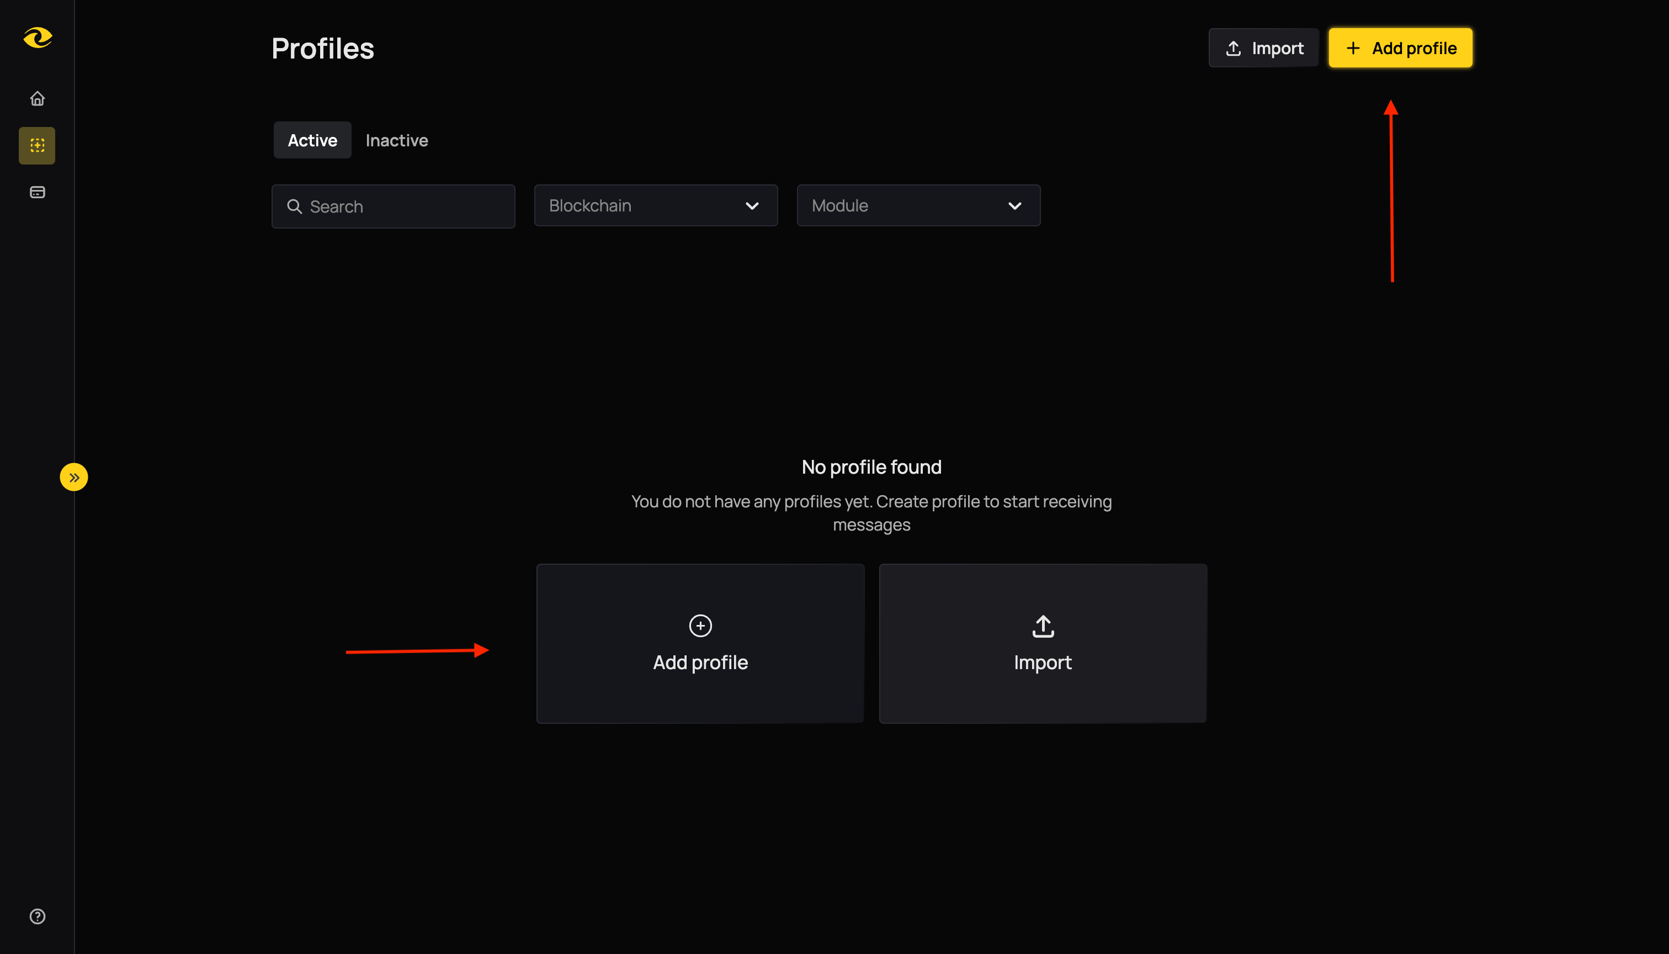Open the Home page from the sidebar
1669x954 pixels.
36,98
